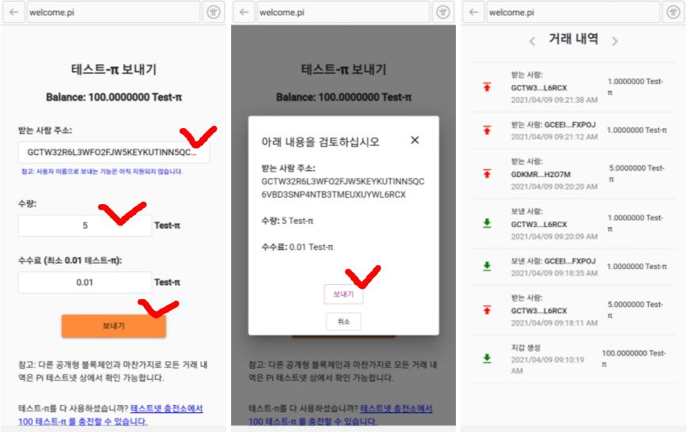The width and height of the screenshot is (687, 432).
Task: Click the full recipient address in review dialog
Action: tap(343, 188)
